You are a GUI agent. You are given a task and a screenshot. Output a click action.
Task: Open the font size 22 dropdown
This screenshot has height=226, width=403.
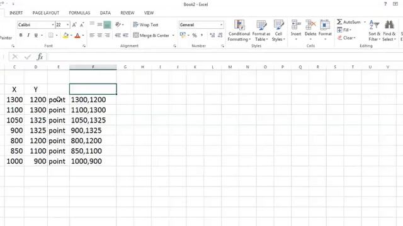(x=67, y=25)
